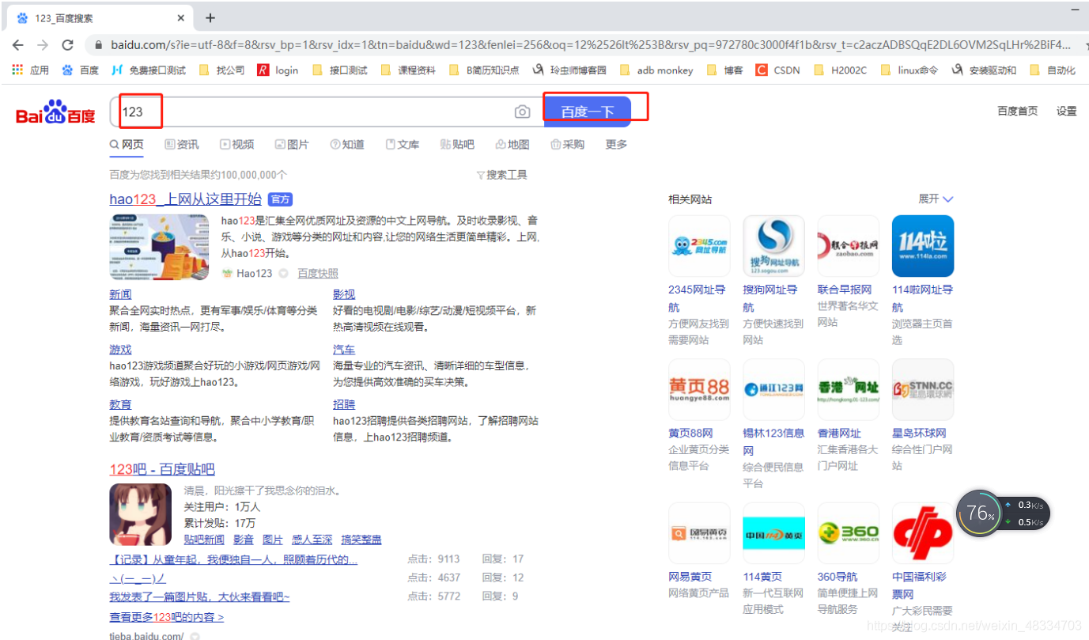Switch to the 采购 tab
1089x640 pixels.
pos(567,144)
